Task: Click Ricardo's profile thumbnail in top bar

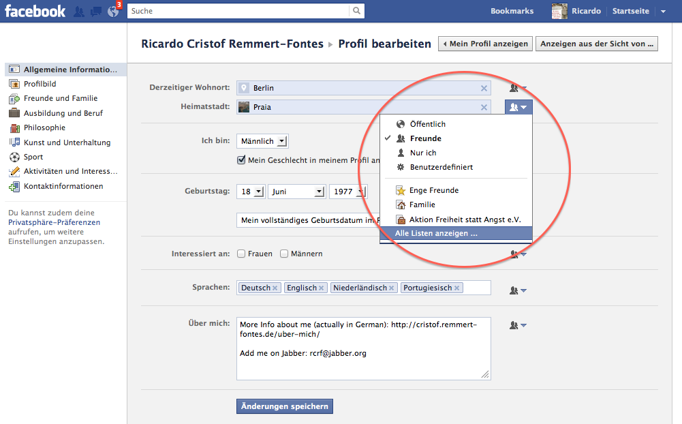Action: (559, 12)
